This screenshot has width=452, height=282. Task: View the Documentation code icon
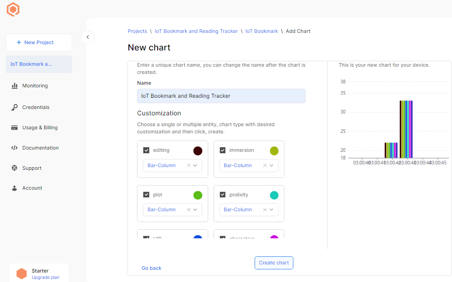(x=15, y=148)
